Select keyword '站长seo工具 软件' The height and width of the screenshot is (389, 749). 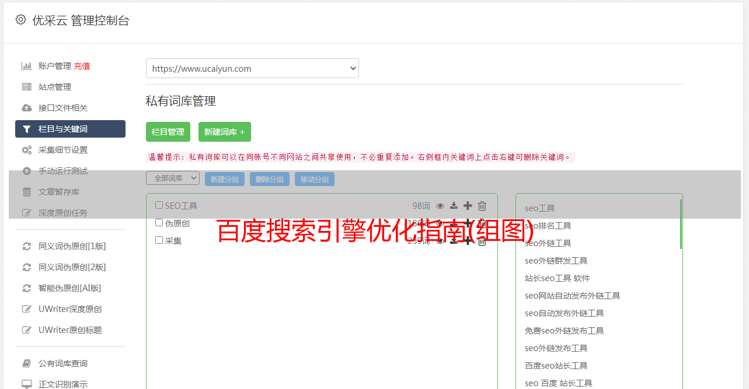pyautogui.click(x=558, y=278)
